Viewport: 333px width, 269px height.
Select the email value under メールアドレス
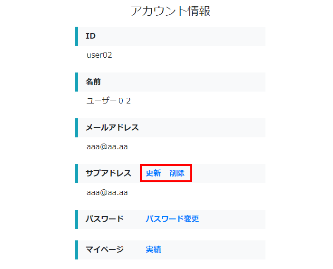(107, 146)
